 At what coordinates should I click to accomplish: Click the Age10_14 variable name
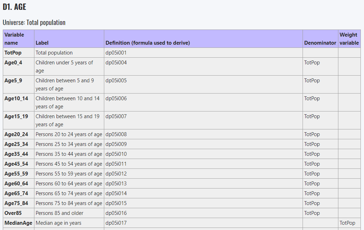(x=16, y=98)
